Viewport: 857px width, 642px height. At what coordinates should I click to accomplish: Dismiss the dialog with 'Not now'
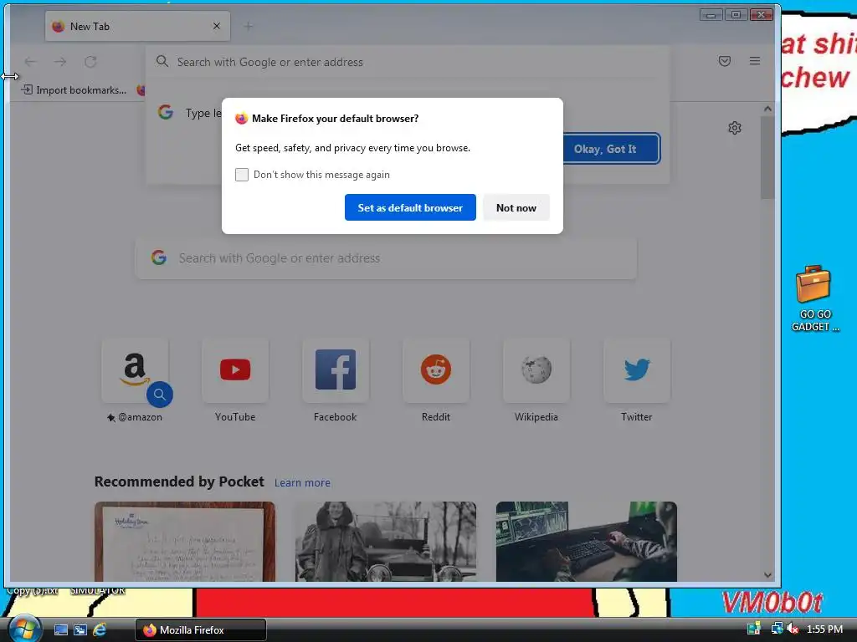tap(516, 207)
